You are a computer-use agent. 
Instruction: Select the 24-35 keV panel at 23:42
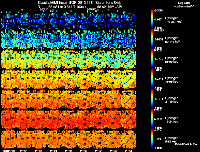(98, 99)
